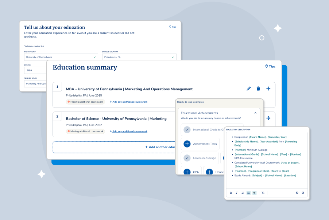Uncheck International Grade achievement option
Viewport: 329px width, 220px height.
tap(187, 130)
